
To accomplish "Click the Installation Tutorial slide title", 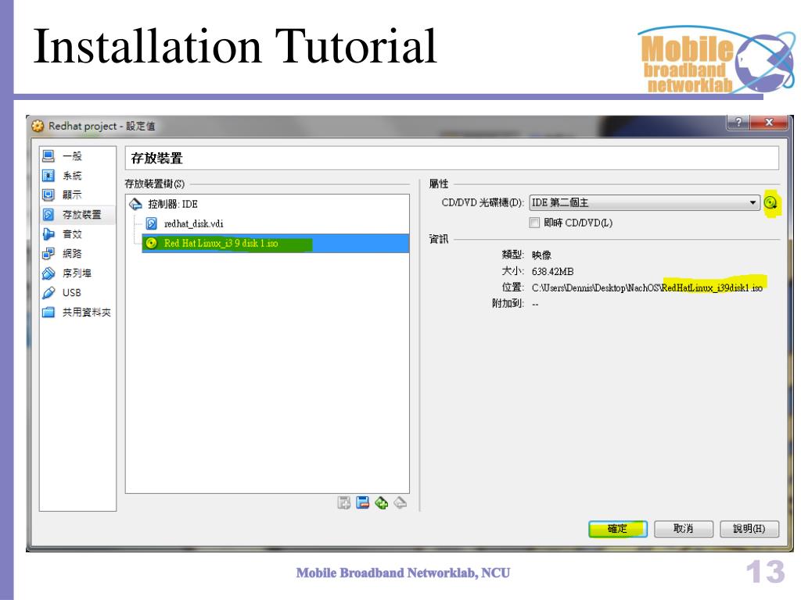I will pyautogui.click(x=235, y=46).
